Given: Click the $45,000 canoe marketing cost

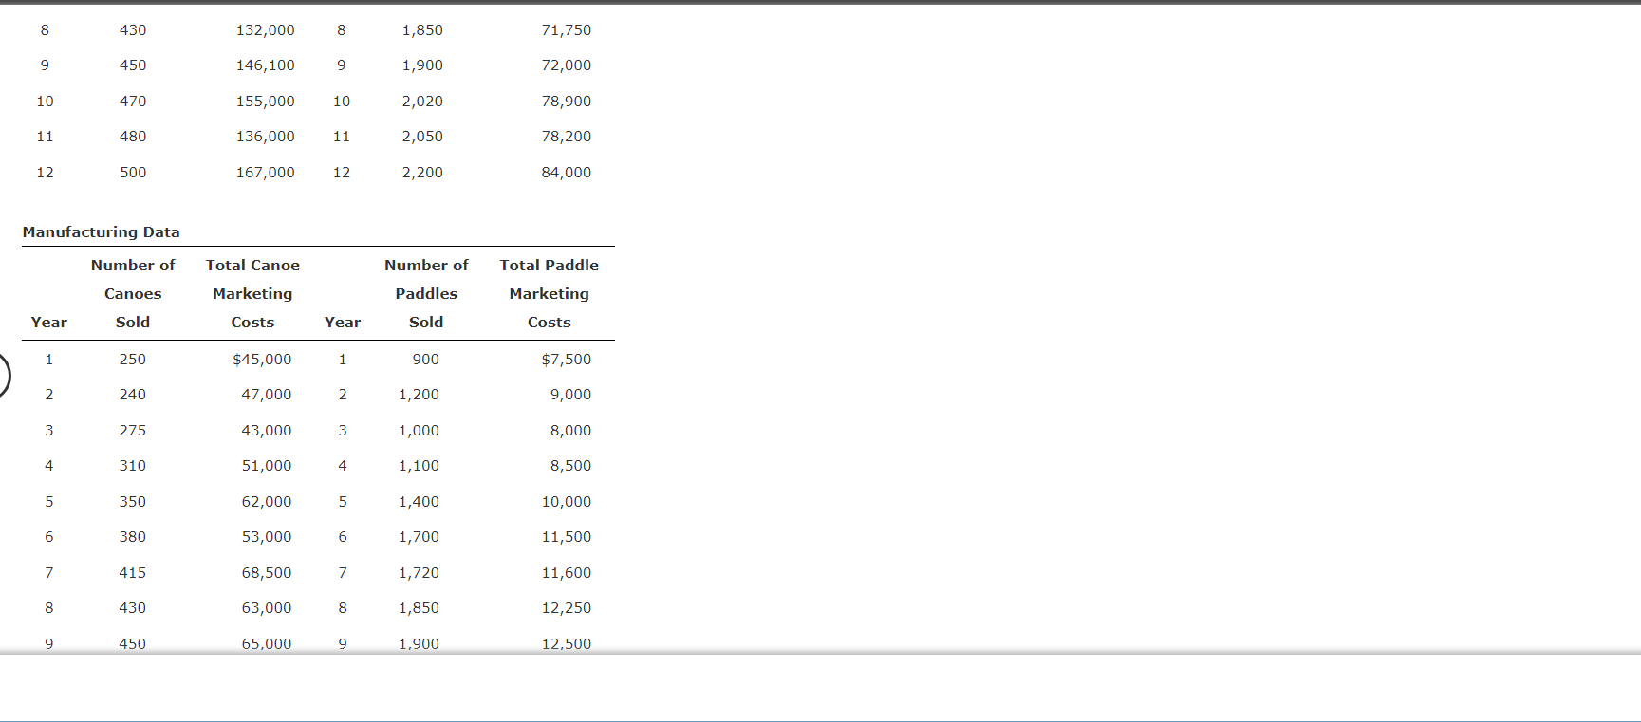Looking at the screenshot, I should [262, 360].
